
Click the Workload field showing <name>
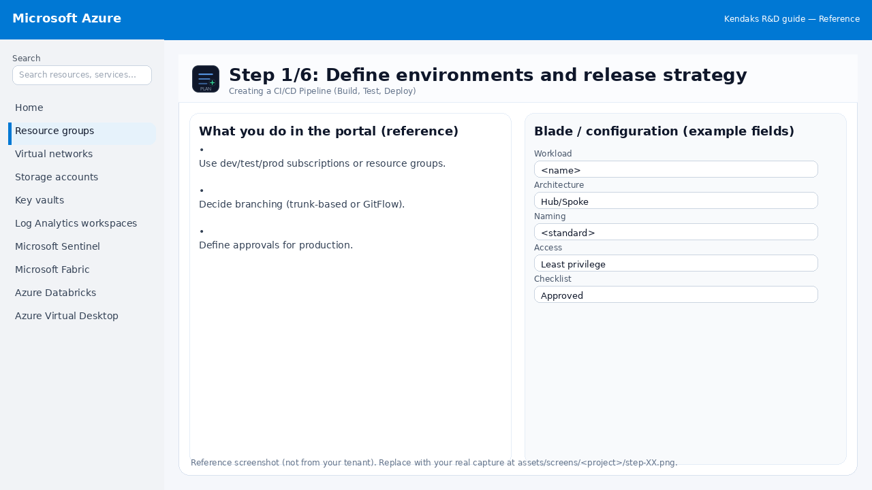coord(676,169)
